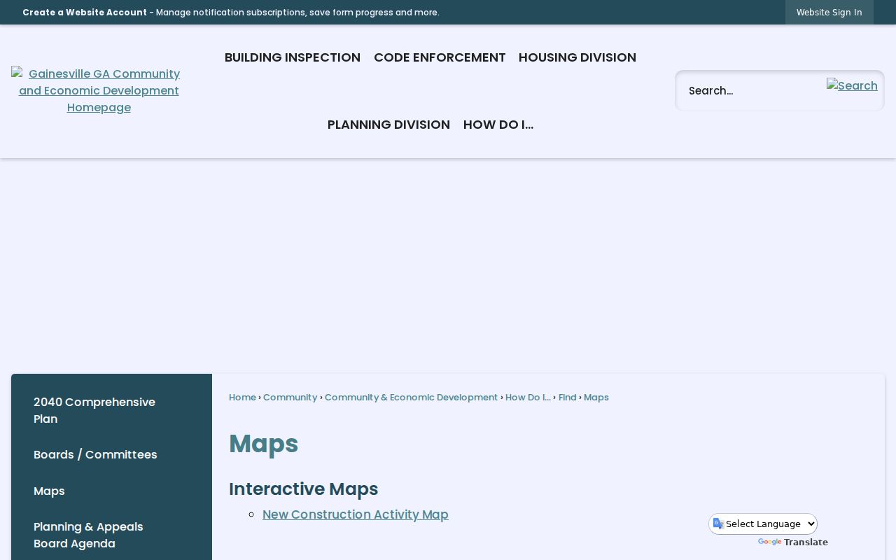
Task: Go to Home in the breadcrumb
Action: 242,397
